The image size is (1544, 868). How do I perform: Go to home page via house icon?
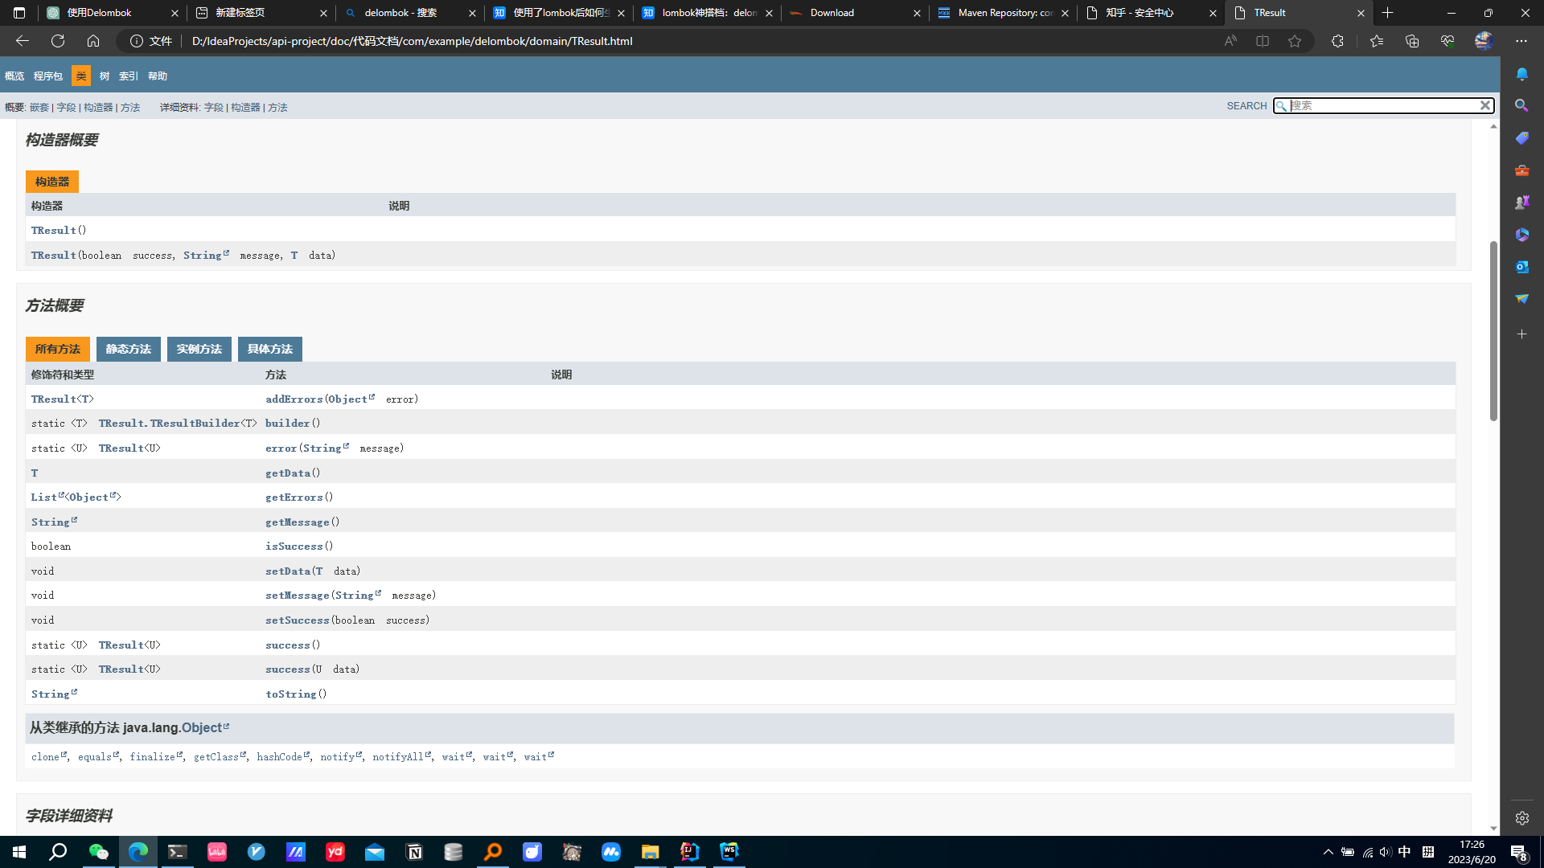pos(93,41)
